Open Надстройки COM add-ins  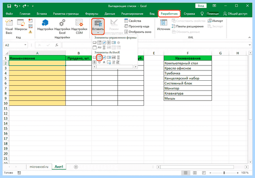79,26
